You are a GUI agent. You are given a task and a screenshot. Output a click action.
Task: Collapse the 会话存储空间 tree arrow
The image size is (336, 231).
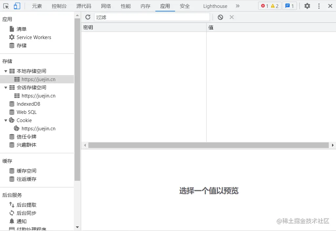pos(6,88)
